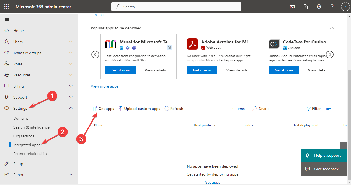
Task: Collapse the Settings navigation section
Action: (x=71, y=108)
